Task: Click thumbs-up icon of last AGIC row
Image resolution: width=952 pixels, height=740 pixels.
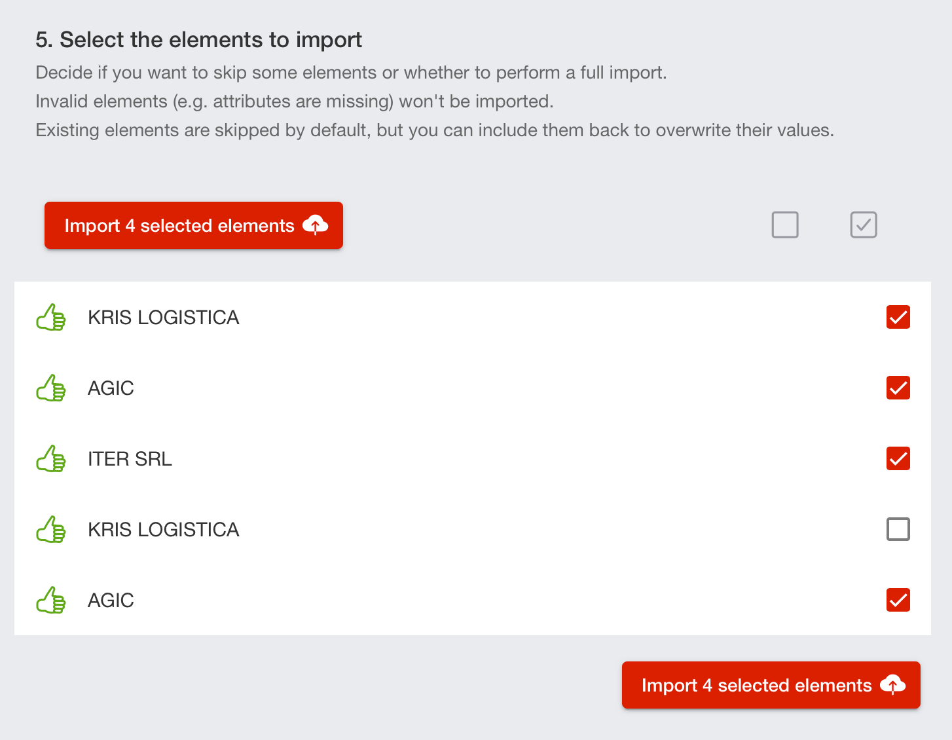Action: 51,601
